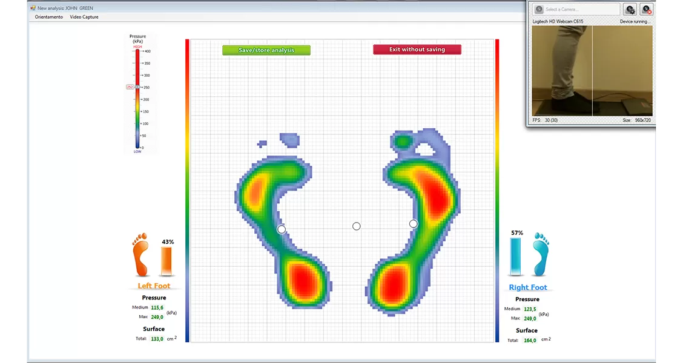Click the Save/store analysis button
The height and width of the screenshot is (363, 683).
pos(266,50)
